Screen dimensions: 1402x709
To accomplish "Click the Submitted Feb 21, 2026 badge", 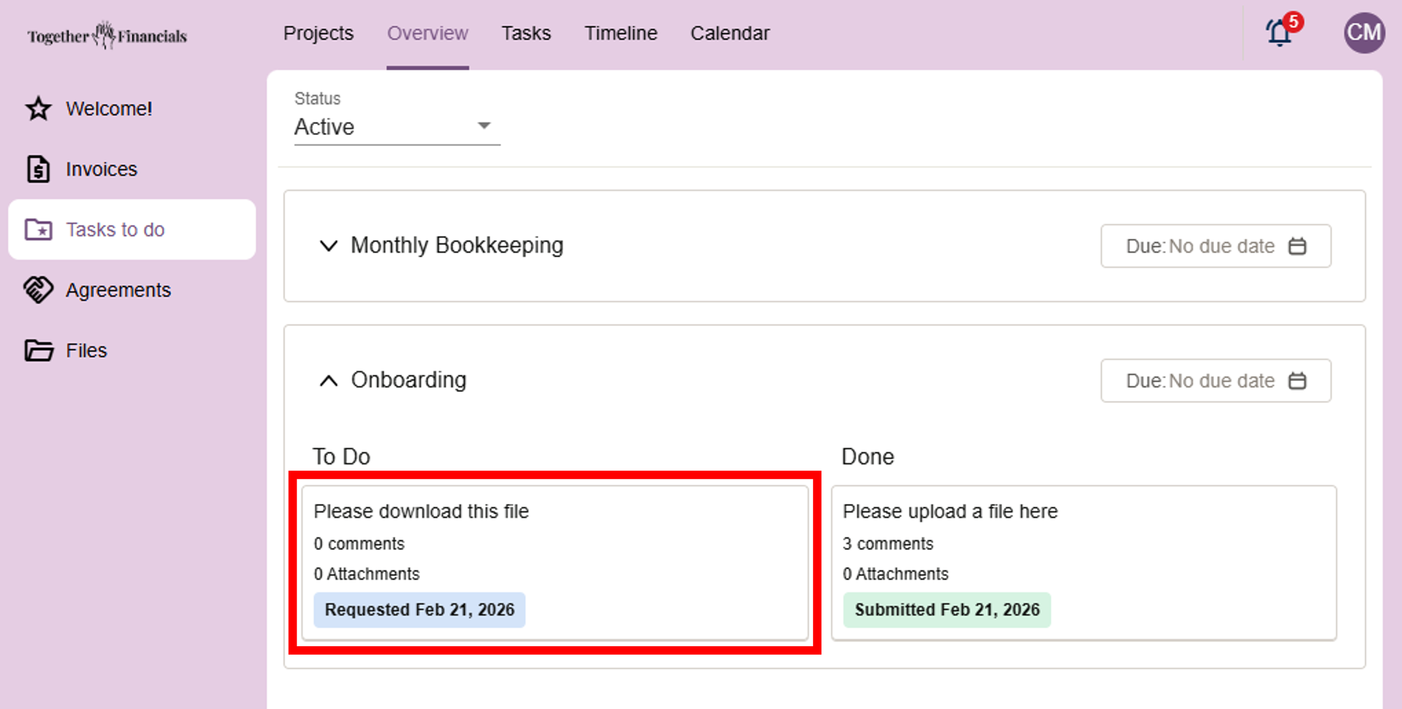I will click(x=947, y=609).
